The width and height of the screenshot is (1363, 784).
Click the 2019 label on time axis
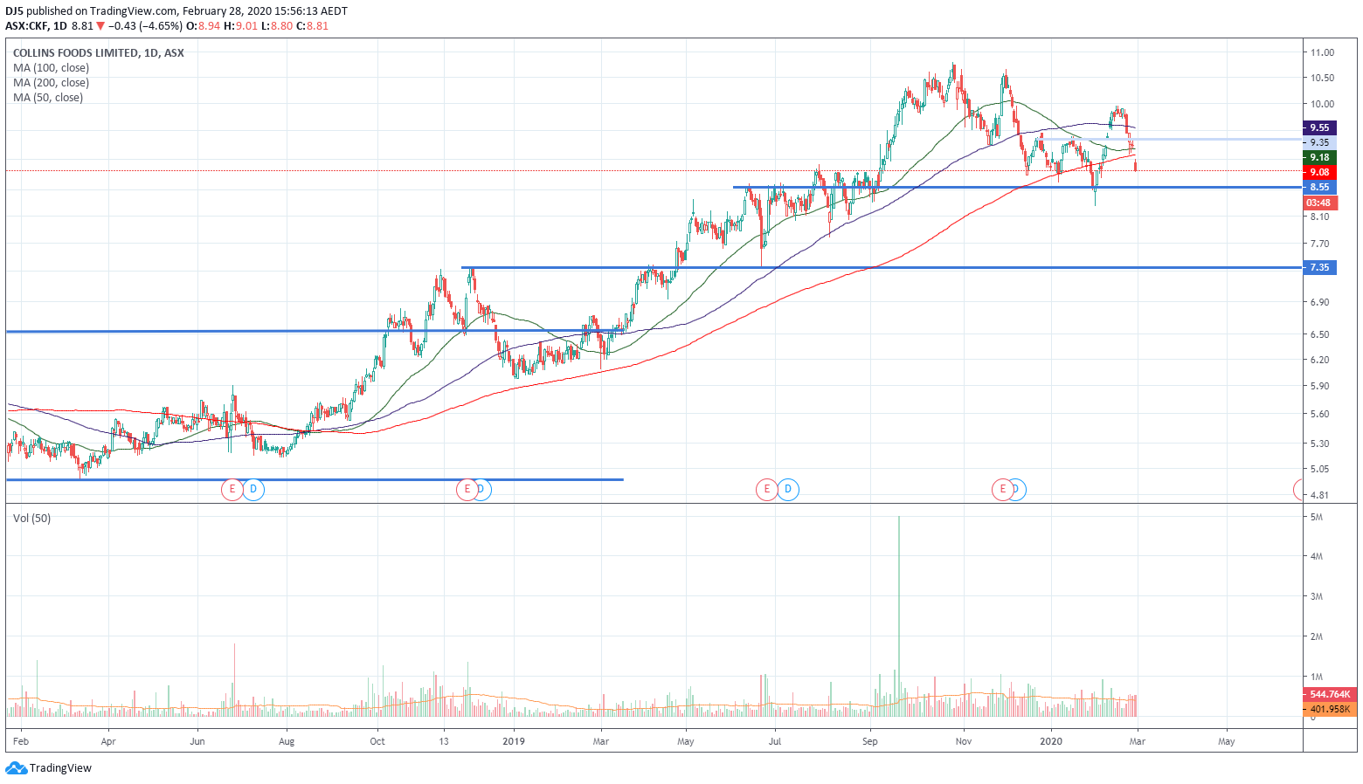(514, 741)
